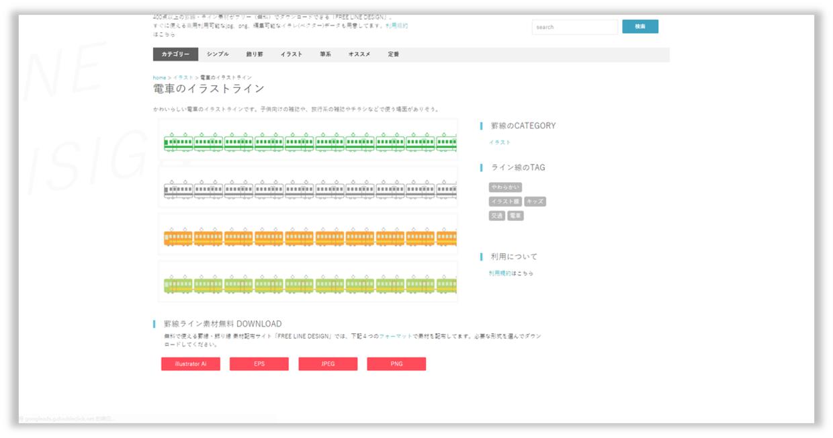Download the PNG format file

(396, 364)
